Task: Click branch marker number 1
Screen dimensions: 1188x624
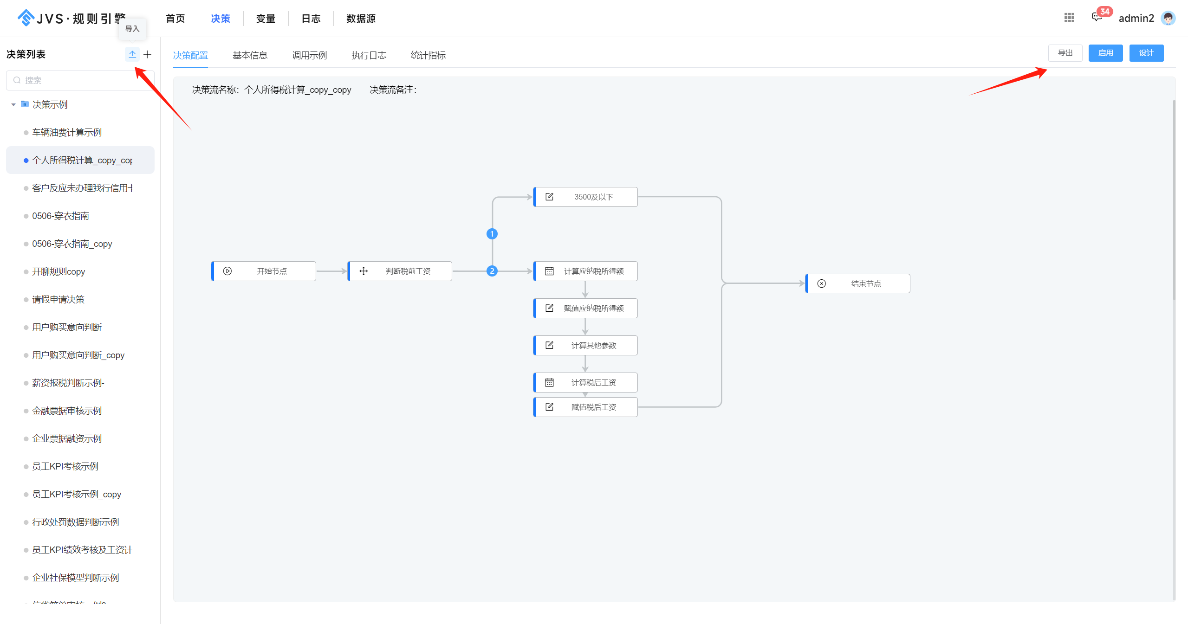Action: [x=492, y=234]
